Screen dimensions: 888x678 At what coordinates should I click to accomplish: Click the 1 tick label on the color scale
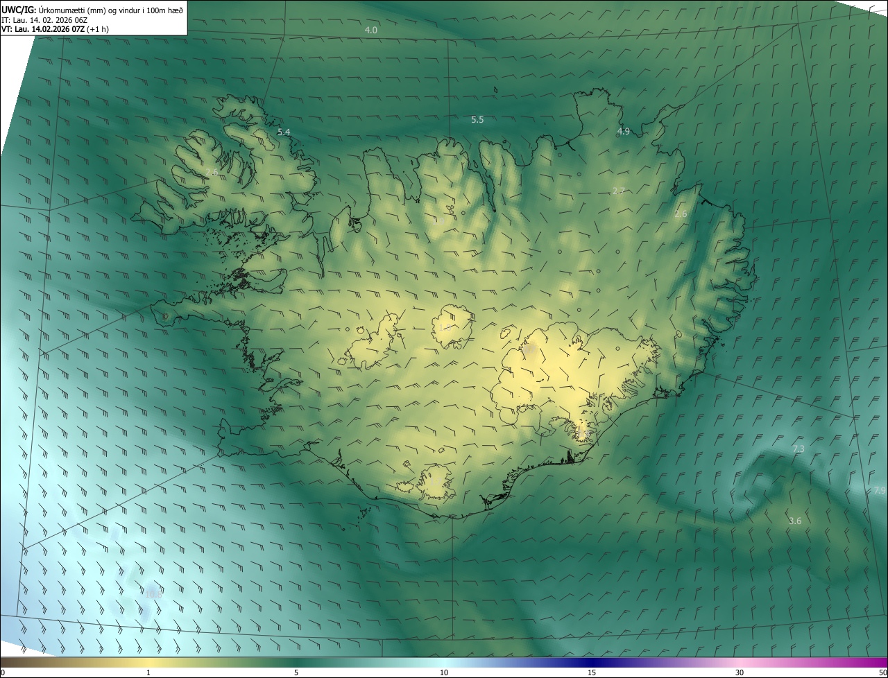coord(148,673)
